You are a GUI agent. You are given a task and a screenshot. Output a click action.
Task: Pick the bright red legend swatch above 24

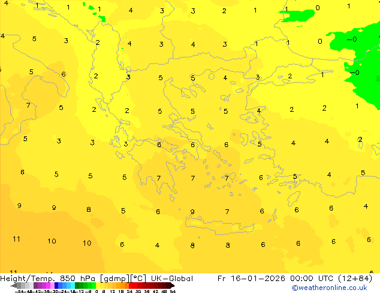[131, 285]
